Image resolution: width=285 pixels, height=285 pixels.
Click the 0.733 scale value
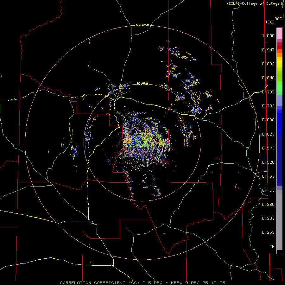coord(268,106)
